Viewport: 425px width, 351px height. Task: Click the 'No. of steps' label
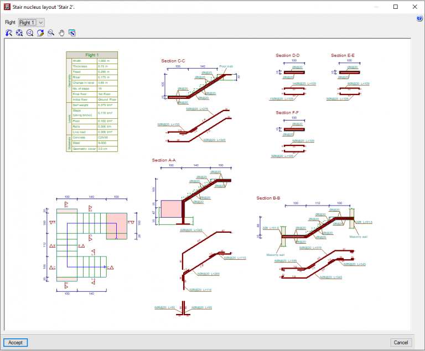pyautogui.click(x=81, y=88)
